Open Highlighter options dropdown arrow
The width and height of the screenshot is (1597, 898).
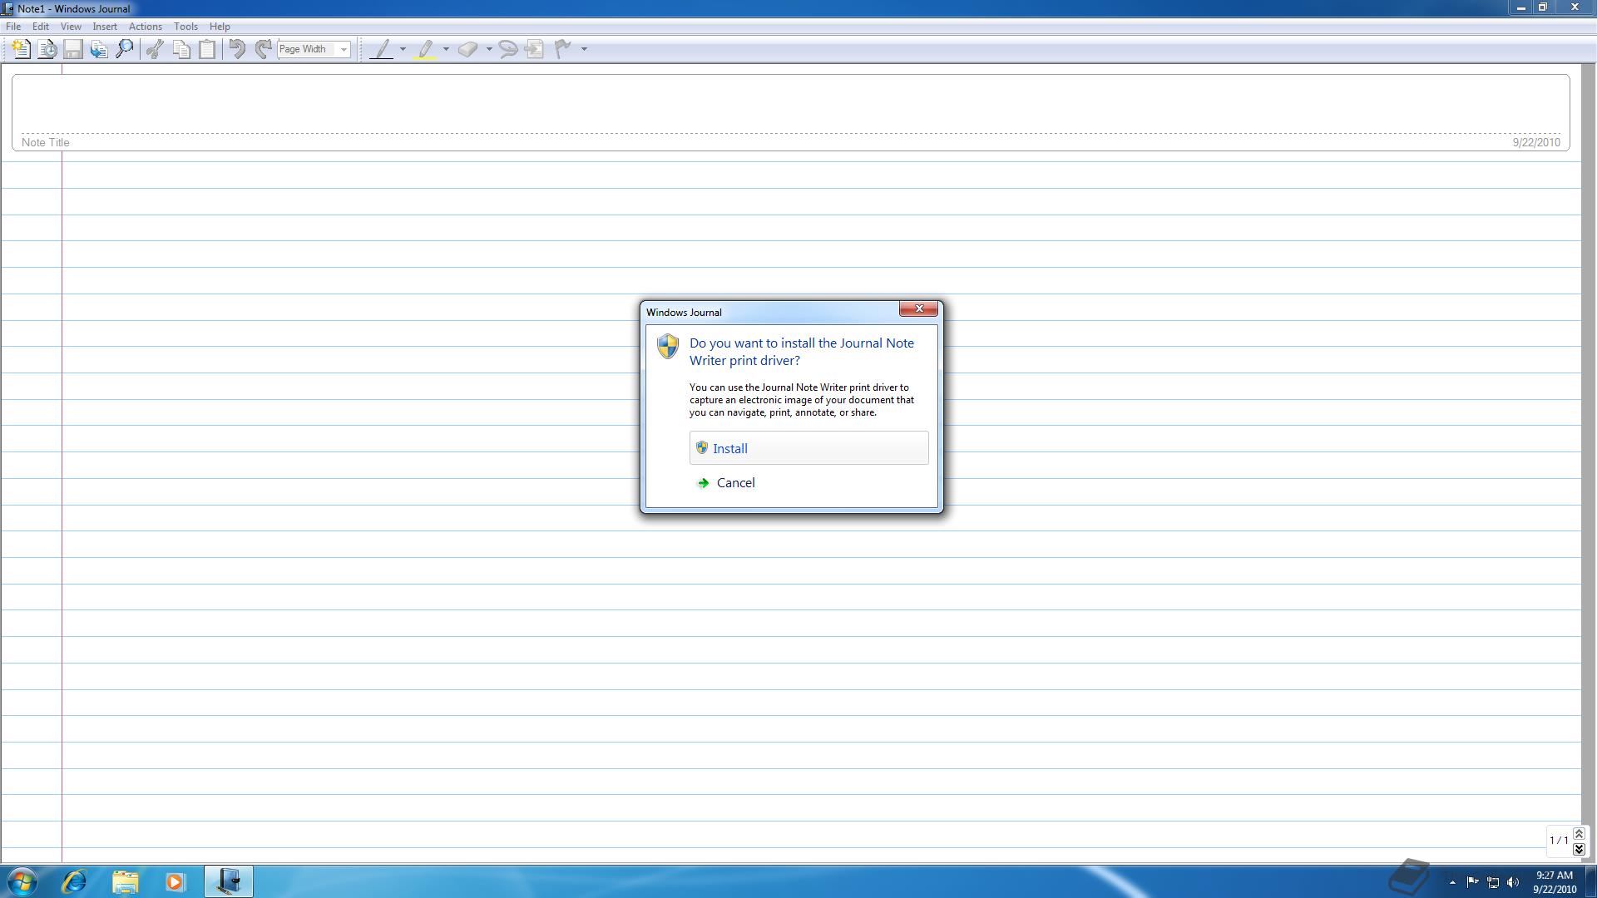coord(446,49)
